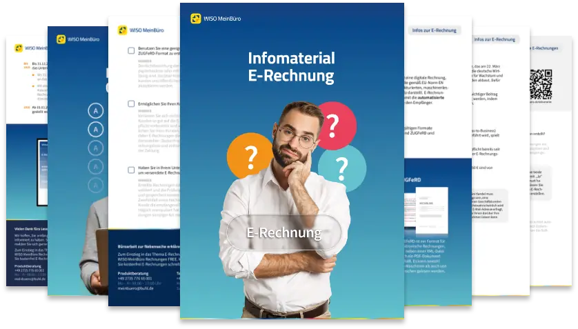Viewport: 578px width, 329px height.
Task: Click WISO MeinBüro logo on second blue page
Action: tap(81, 39)
